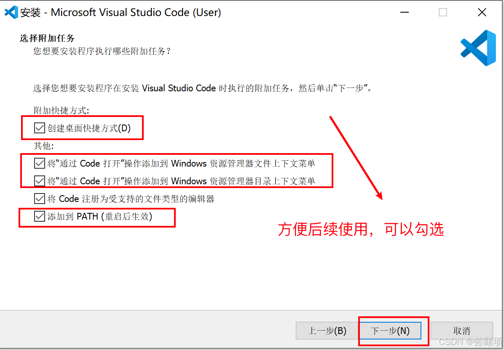504x350 pixels.
Task: Click the text 您想要安装程序执行哪些附加任务？
Action: coord(102,51)
